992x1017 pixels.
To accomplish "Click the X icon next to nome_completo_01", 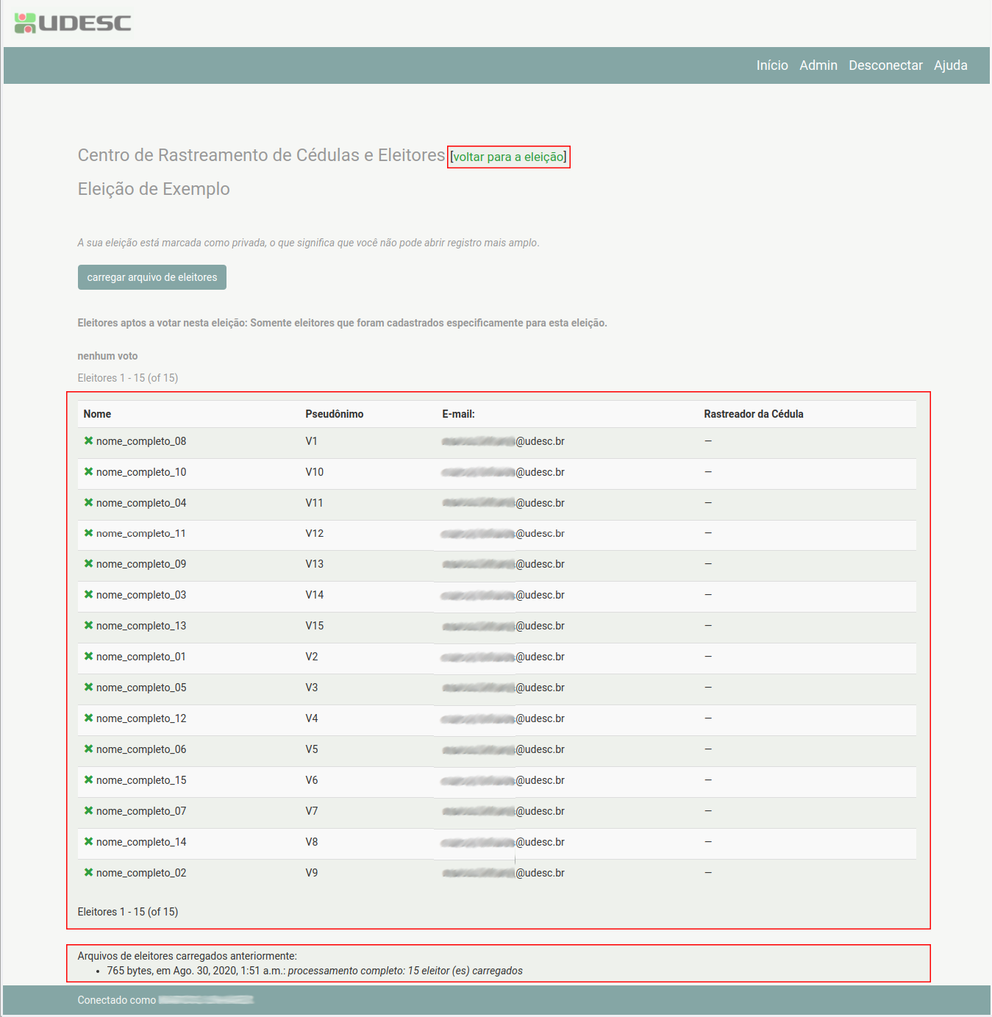I will coord(88,657).
